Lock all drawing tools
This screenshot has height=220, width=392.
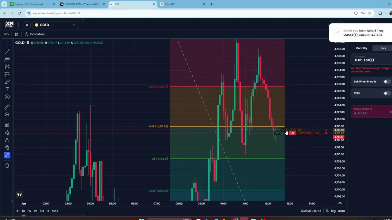click(x=7, y=140)
